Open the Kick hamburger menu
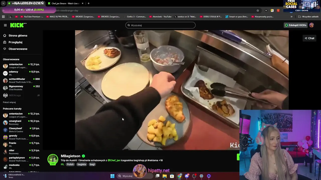The width and height of the screenshot is (321, 180). click(x=5, y=25)
